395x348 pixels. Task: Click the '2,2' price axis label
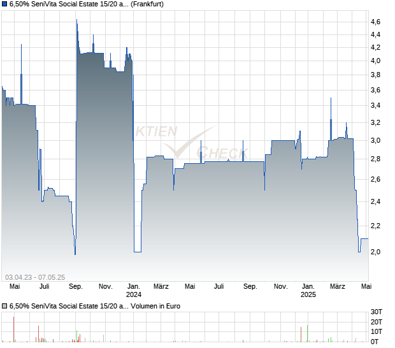click(x=375, y=226)
